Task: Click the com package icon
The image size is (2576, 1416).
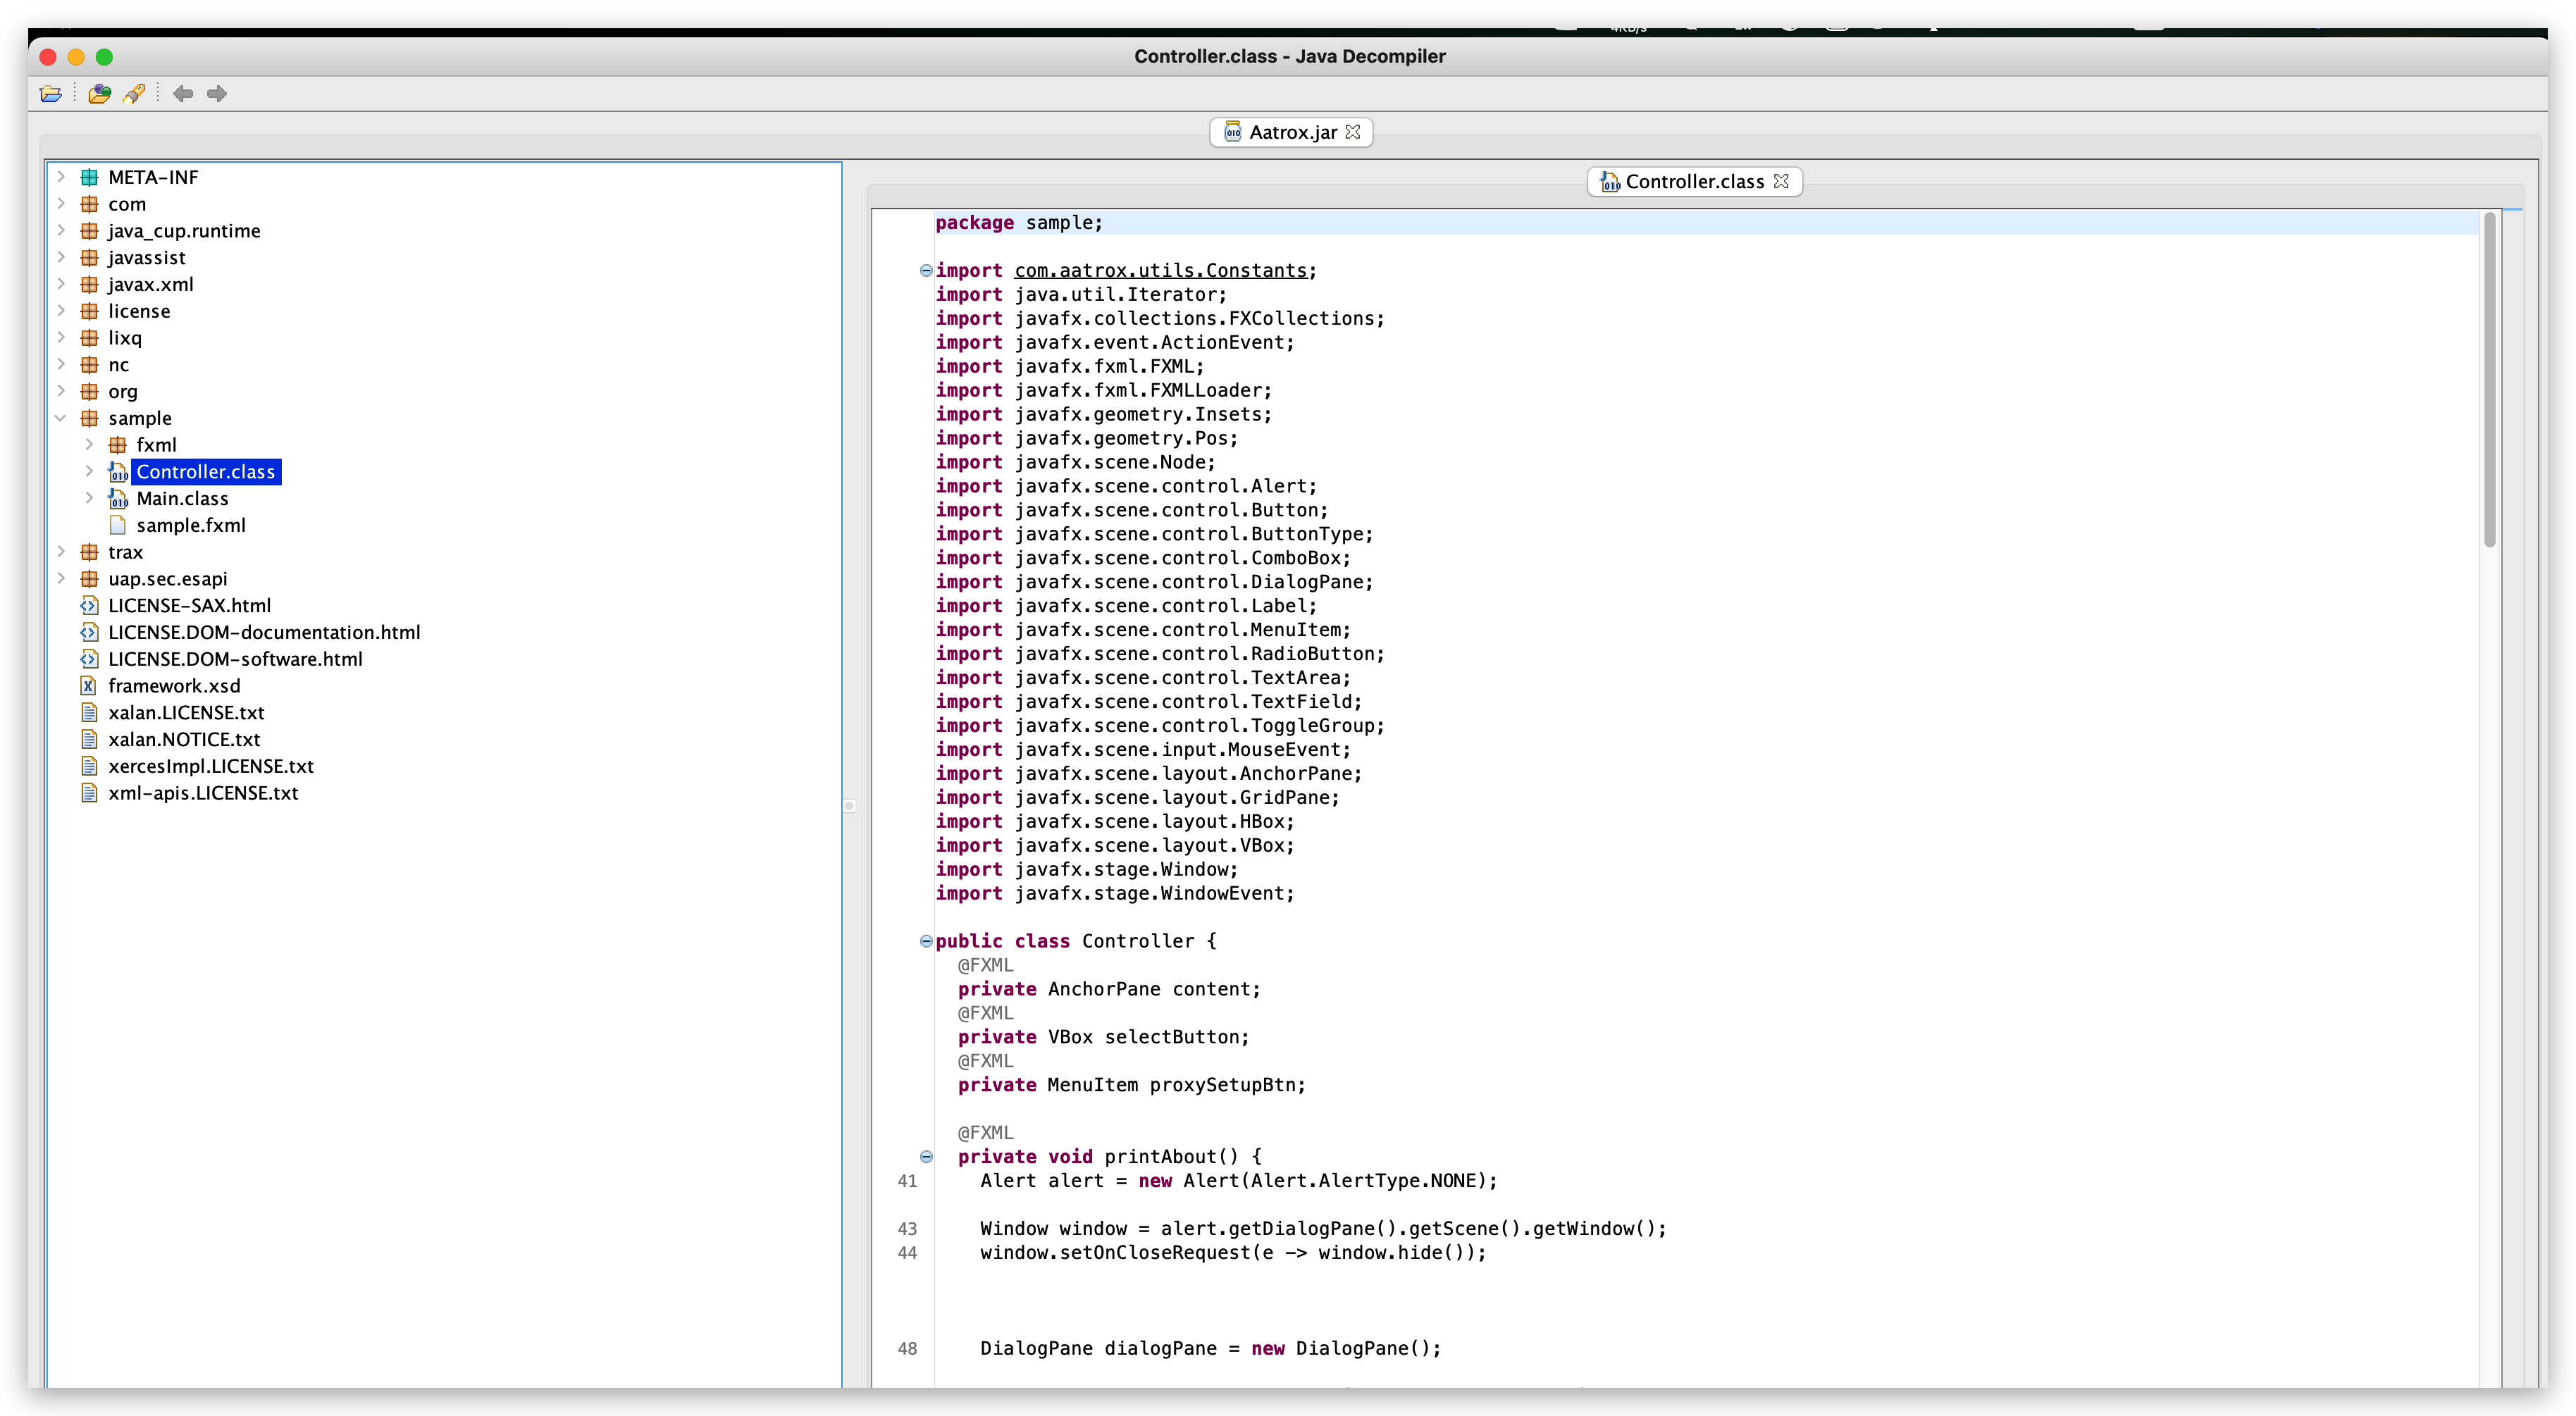Action: pos(89,204)
